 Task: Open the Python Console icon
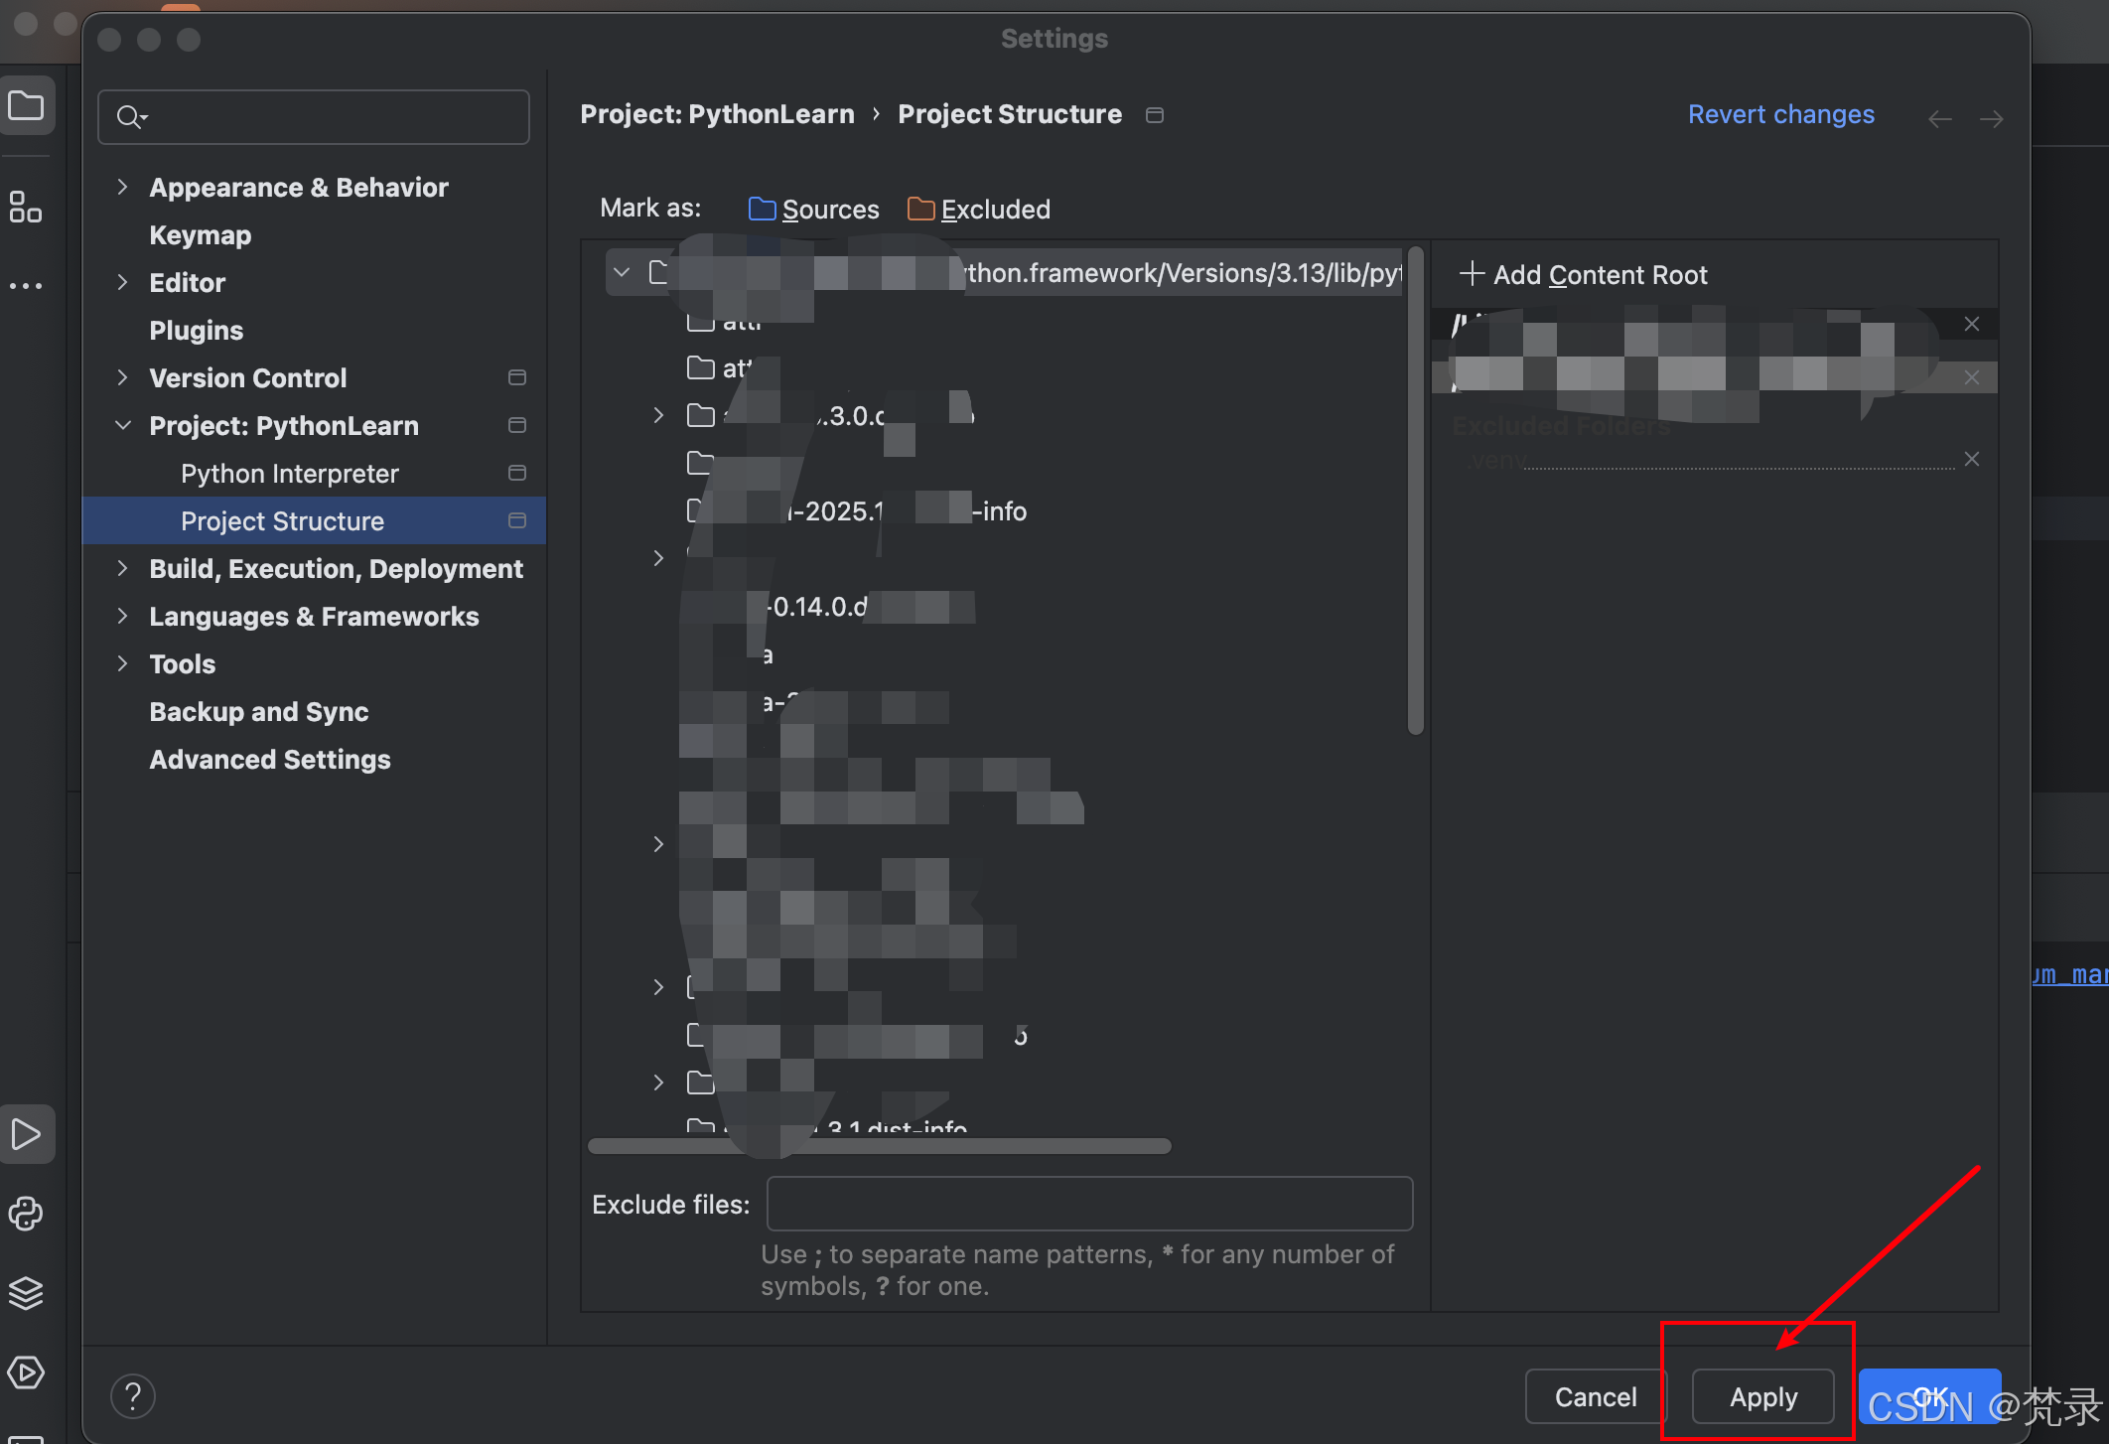26,1214
